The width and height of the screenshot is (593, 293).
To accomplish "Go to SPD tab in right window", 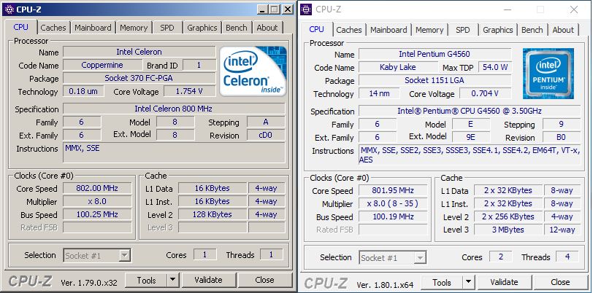I will click(x=462, y=30).
